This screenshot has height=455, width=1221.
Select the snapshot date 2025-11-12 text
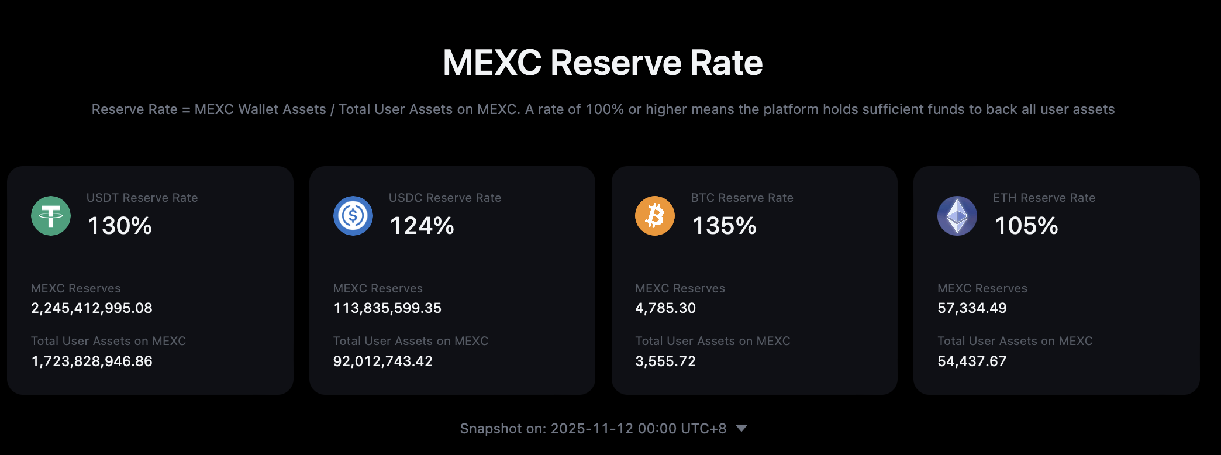592,429
